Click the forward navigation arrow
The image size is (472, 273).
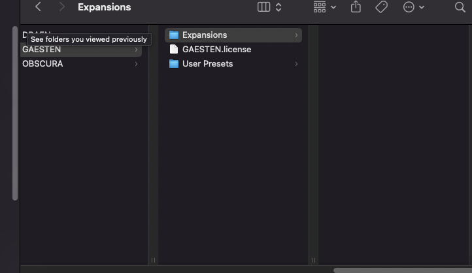61,7
